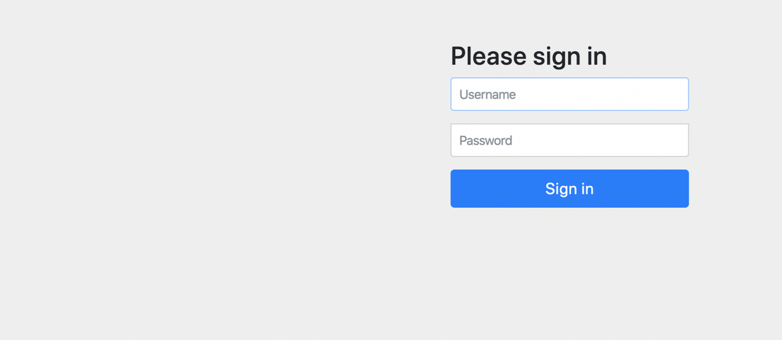Place cursor in the Password box
The height and width of the screenshot is (340, 782).
point(569,140)
